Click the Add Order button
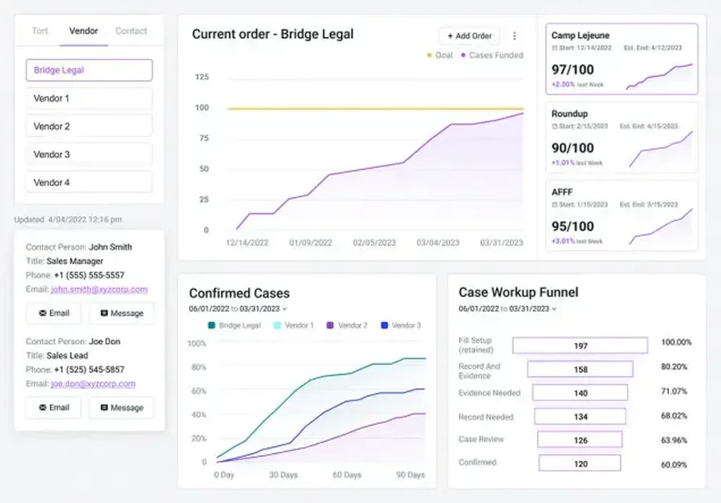Screen dimensions: 721x503 pos(469,35)
